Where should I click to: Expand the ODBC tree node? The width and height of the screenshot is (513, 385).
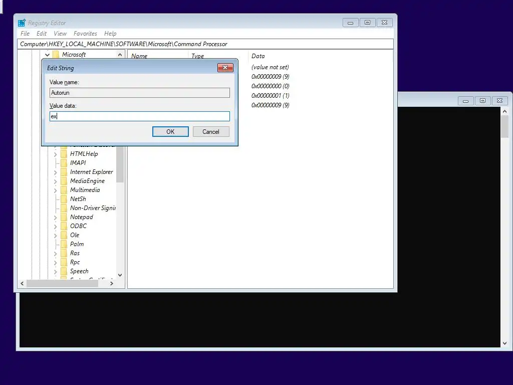point(55,227)
